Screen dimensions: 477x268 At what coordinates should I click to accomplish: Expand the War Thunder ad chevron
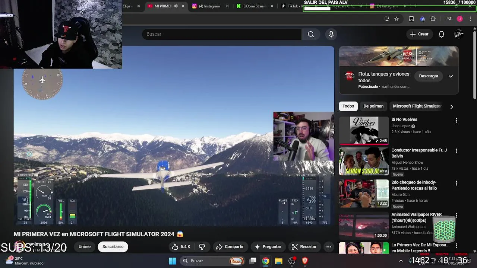click(451, 76)
